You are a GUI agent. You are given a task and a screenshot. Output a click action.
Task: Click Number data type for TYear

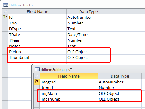pyautogui.click(x=88, y=40)
